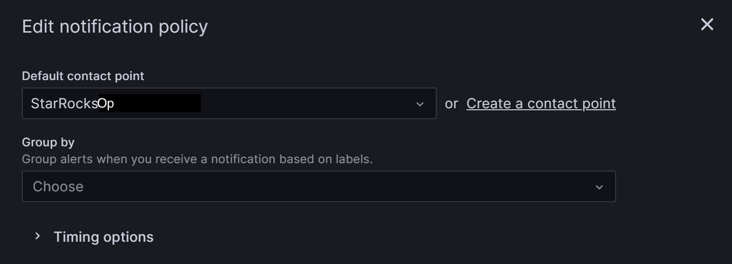Follow the Create a contact point link
732x264 pixels.
click(541, 103)
